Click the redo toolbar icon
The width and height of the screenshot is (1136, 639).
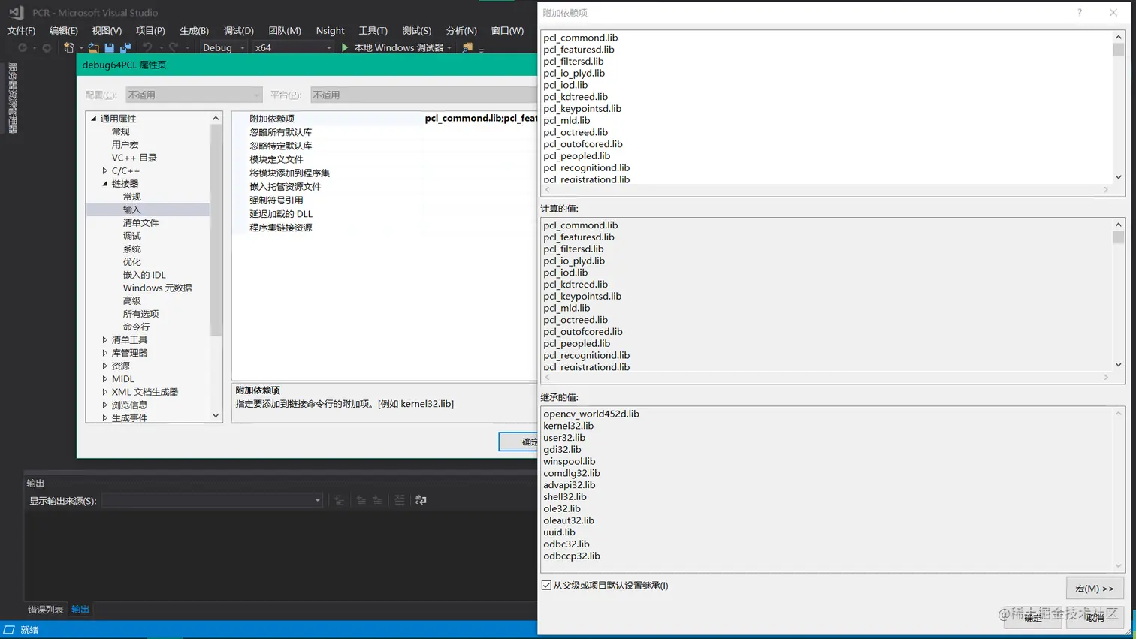(x=174, y=47)
